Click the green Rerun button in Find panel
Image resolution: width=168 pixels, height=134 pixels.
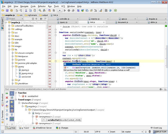click(x=7, y=93)
